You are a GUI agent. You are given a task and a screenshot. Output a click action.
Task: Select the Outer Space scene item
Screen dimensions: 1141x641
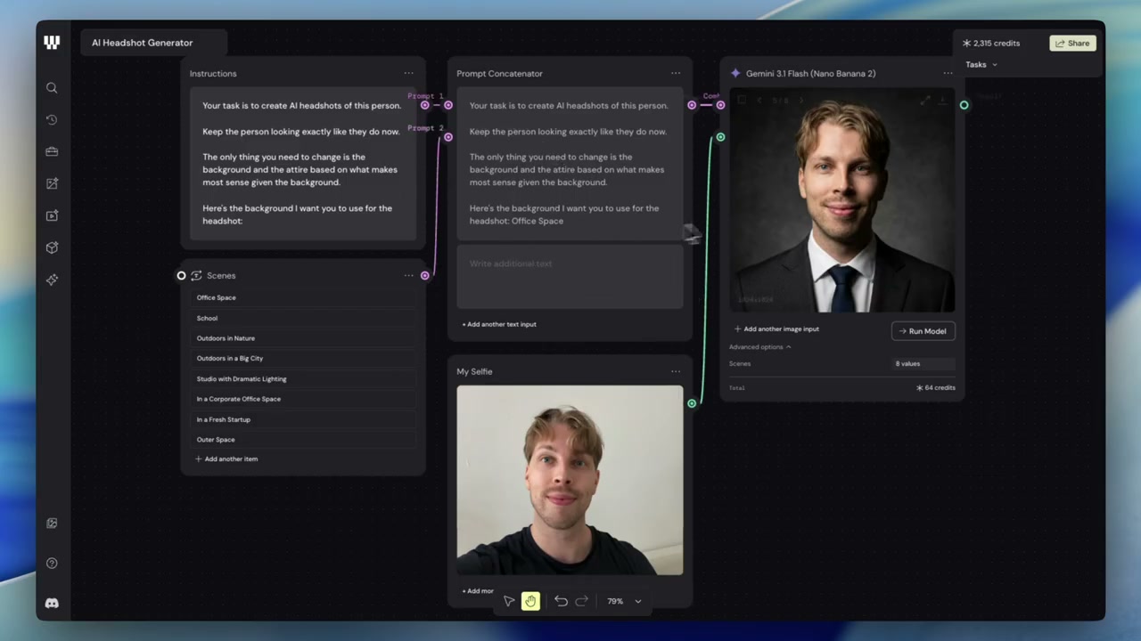[303, 439]
